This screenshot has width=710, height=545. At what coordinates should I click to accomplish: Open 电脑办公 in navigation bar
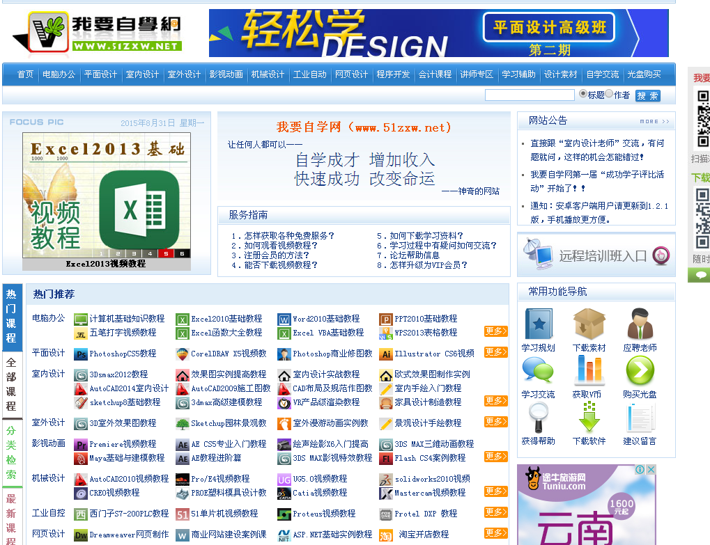click(59, 74)
